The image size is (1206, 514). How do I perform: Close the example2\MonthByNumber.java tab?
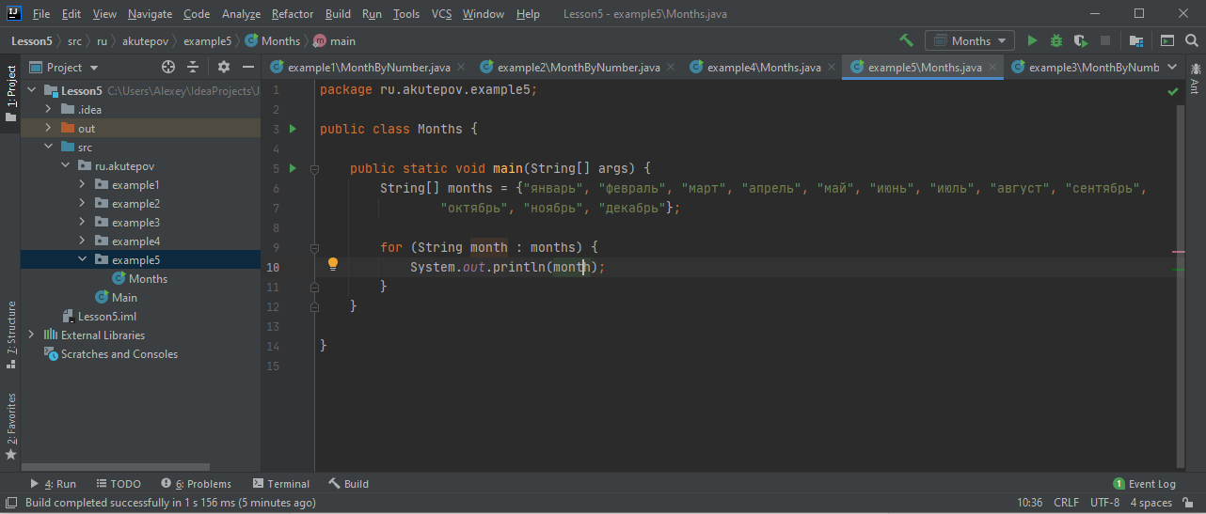pos(671,68)
